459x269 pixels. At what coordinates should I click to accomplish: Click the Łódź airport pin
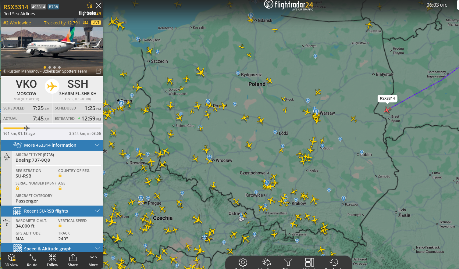(276, 132)
